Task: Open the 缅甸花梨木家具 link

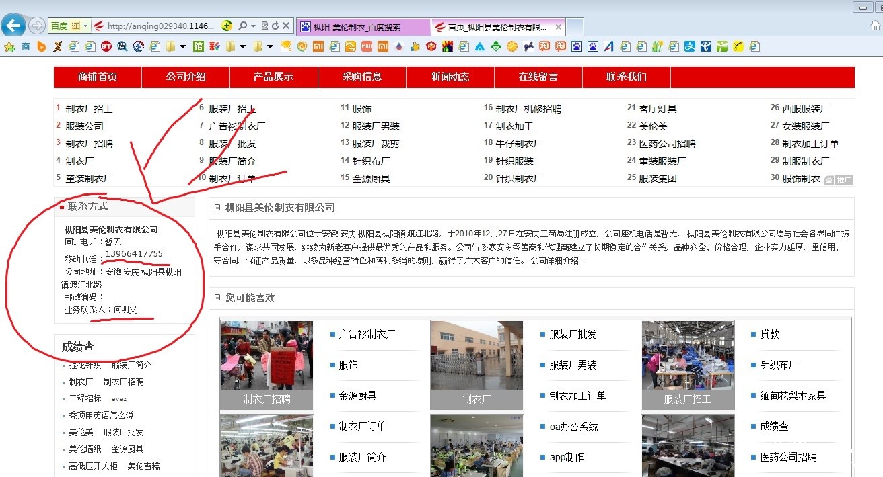Action: 793,396
